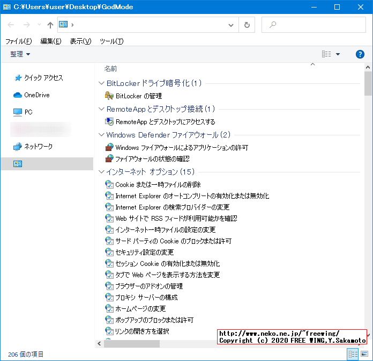Image resolution: width=373 pixels, height=361 pixels.
Task: Click icon for ホームページの変更
Action: [x=109, y=308]
